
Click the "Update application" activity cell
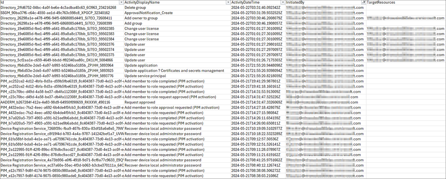pyautogui.click(x=177, y=65)
